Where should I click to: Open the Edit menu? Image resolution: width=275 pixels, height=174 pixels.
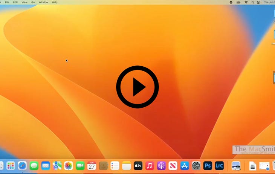pyautogui.click(x=15, y=2)
